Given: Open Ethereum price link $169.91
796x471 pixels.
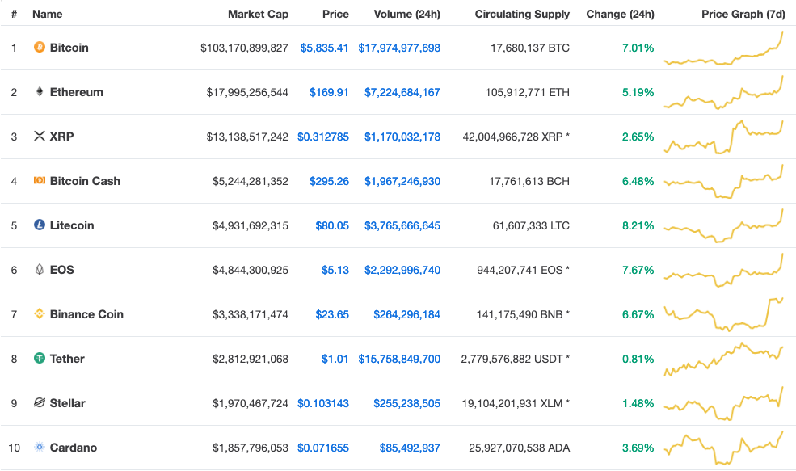Looking at the screenshot, I should click(329, 92).
